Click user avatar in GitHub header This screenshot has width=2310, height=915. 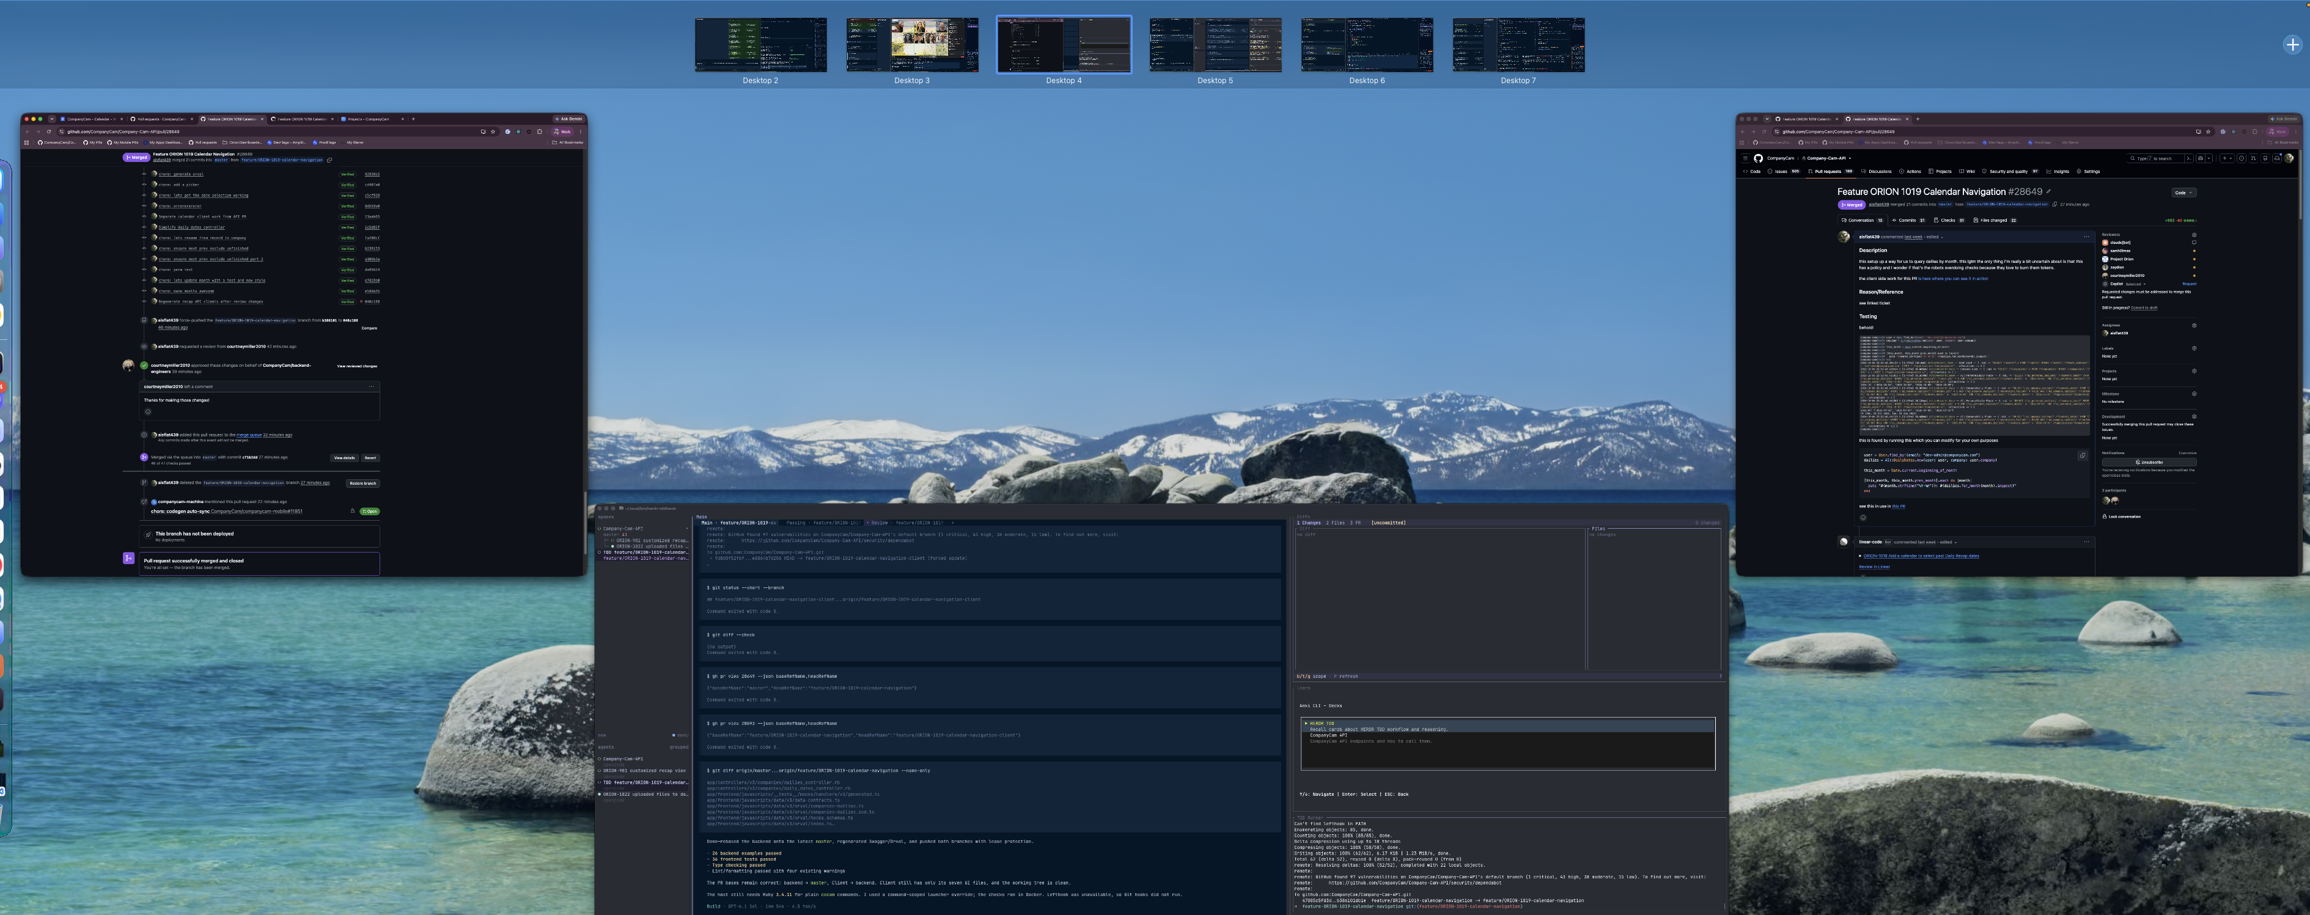[2289, 159]
